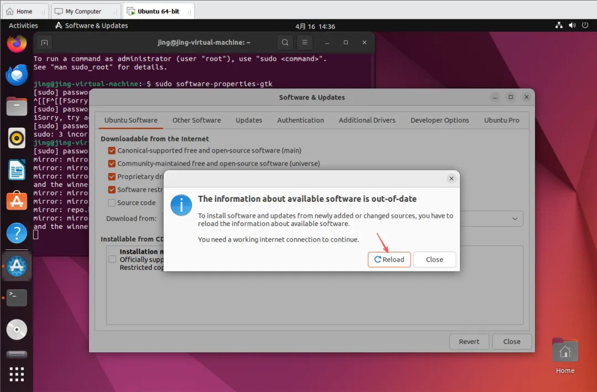Switch to Other Software tab

pyautogui.click(x=196, y=120)
